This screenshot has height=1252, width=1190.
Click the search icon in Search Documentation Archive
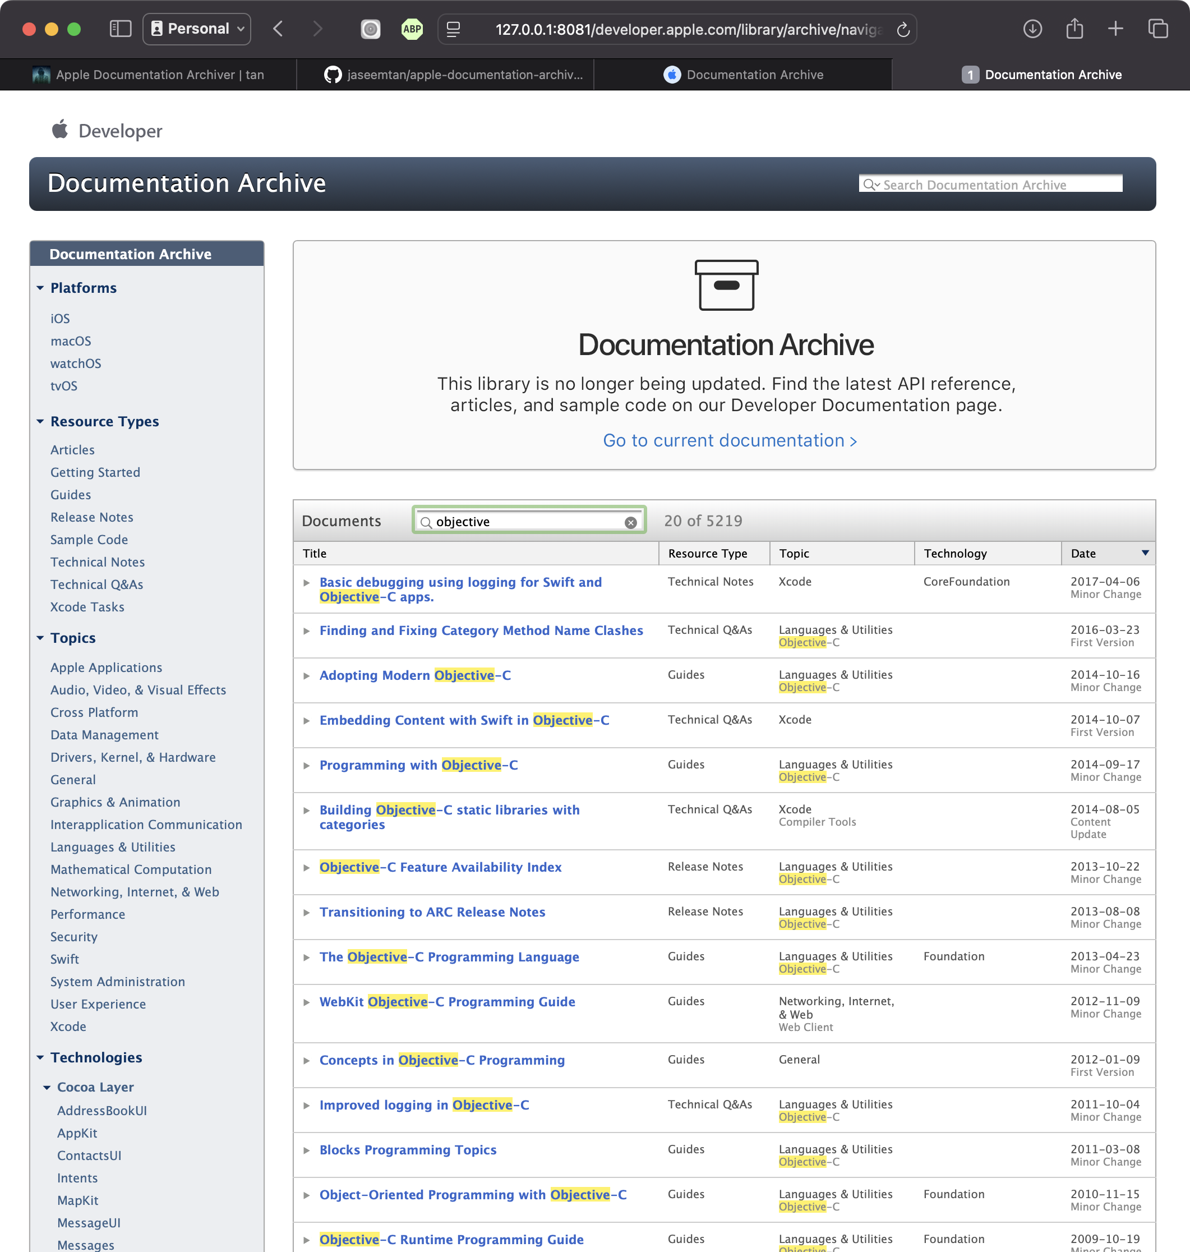871,185
